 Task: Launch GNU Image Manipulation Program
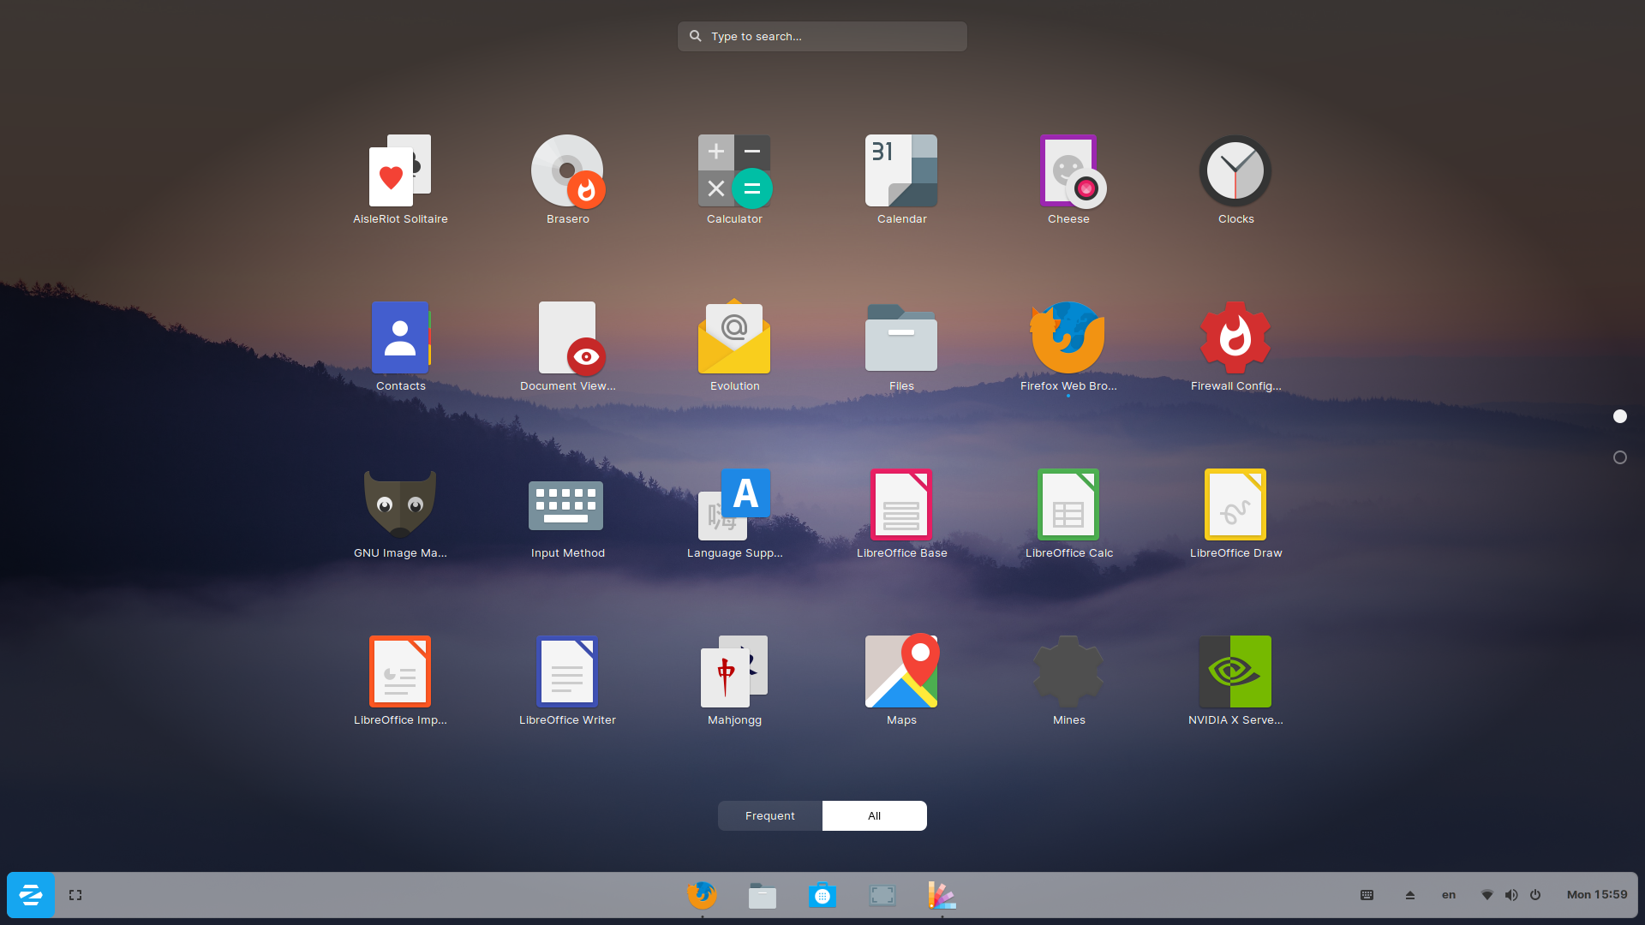[x=400, y=513]
